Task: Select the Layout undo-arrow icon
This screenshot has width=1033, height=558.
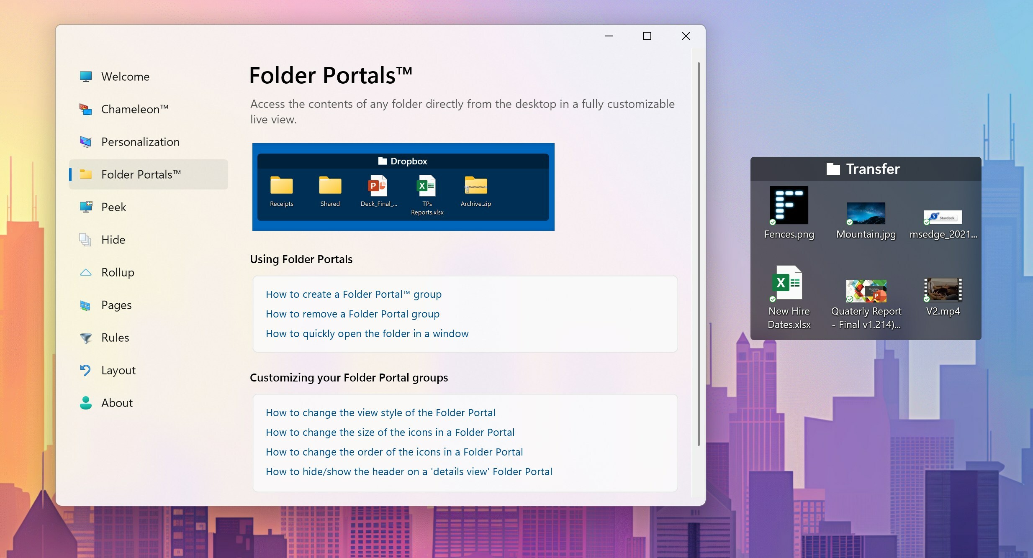Action: (85, 370)
